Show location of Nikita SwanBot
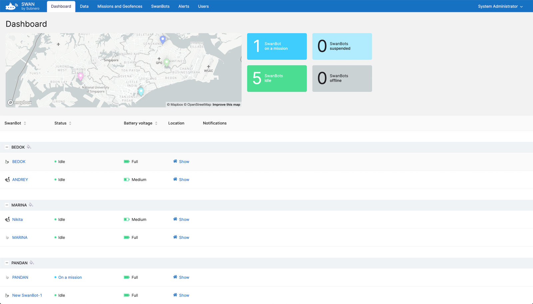This screenshot has width=533, height=304. click(x=181, y=220)
